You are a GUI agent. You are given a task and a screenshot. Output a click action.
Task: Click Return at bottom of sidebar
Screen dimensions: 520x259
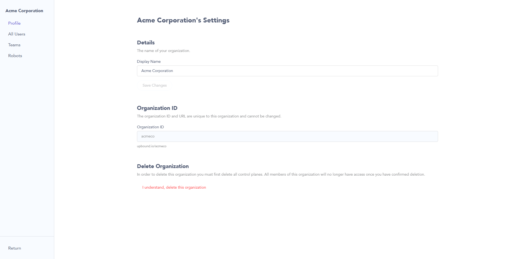tap(15, 248)
